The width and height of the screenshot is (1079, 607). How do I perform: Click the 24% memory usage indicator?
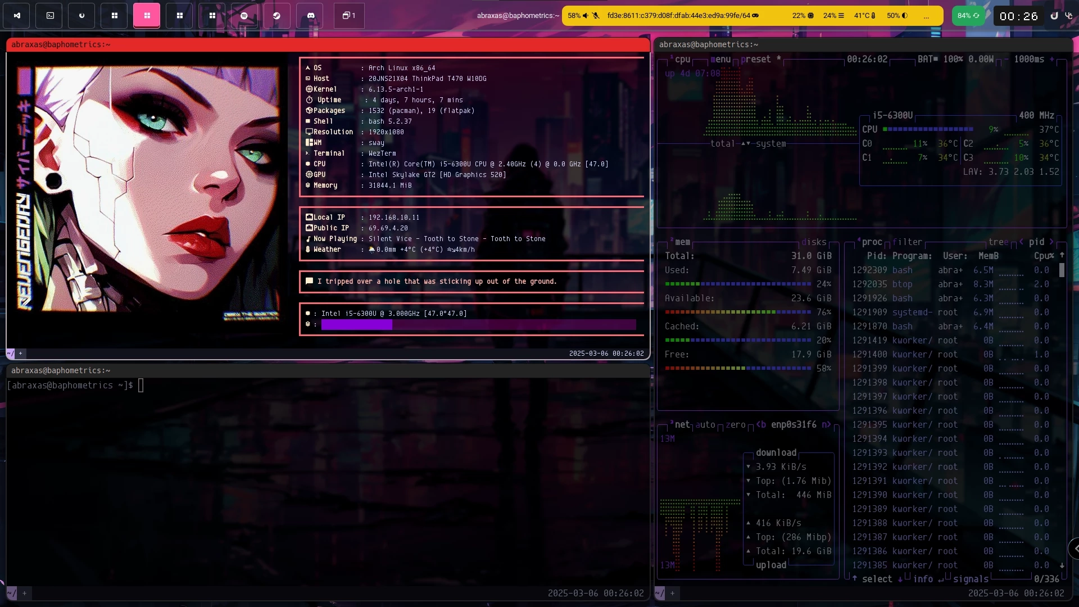tap(834, 16)
